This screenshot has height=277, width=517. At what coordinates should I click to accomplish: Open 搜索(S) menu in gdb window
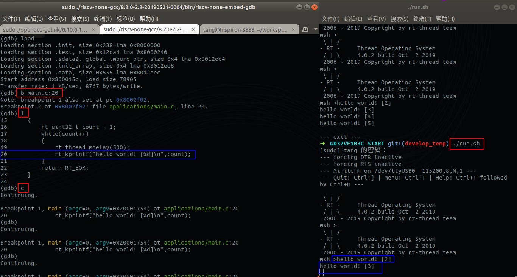point(80,19)
